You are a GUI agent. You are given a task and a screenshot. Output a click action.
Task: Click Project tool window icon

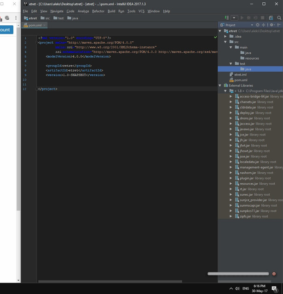coord(222,25)
